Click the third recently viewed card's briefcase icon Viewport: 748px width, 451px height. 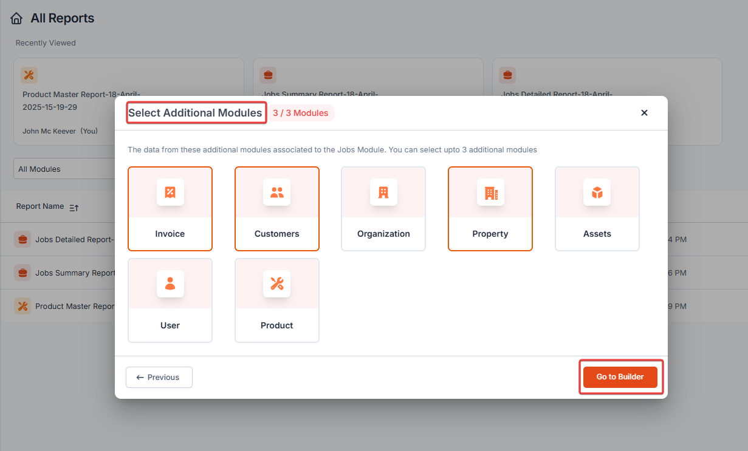507,75
